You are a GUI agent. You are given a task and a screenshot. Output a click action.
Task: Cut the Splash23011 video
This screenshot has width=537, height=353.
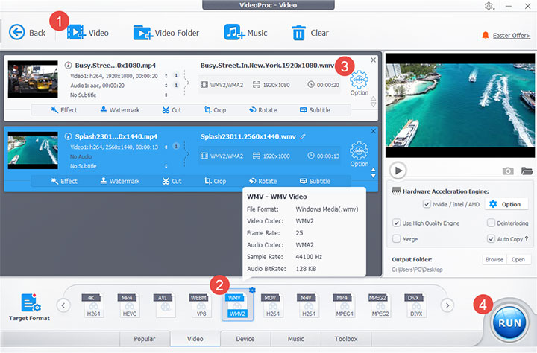[172, 181]
